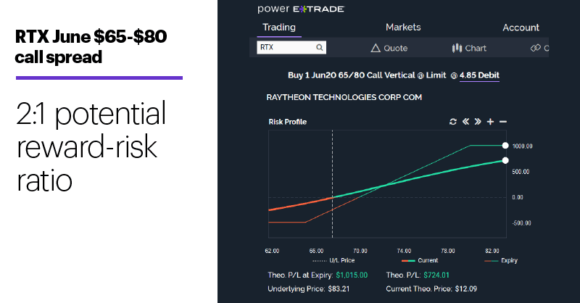Switch to the Markets tab
Image resolution: width=580 pixels, height=303 pixels.
(403, 28)
